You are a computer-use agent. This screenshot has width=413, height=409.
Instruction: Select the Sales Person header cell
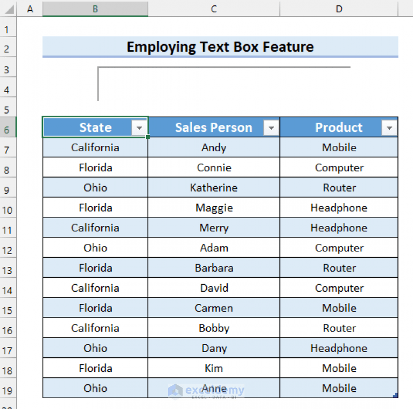point(214,128)
